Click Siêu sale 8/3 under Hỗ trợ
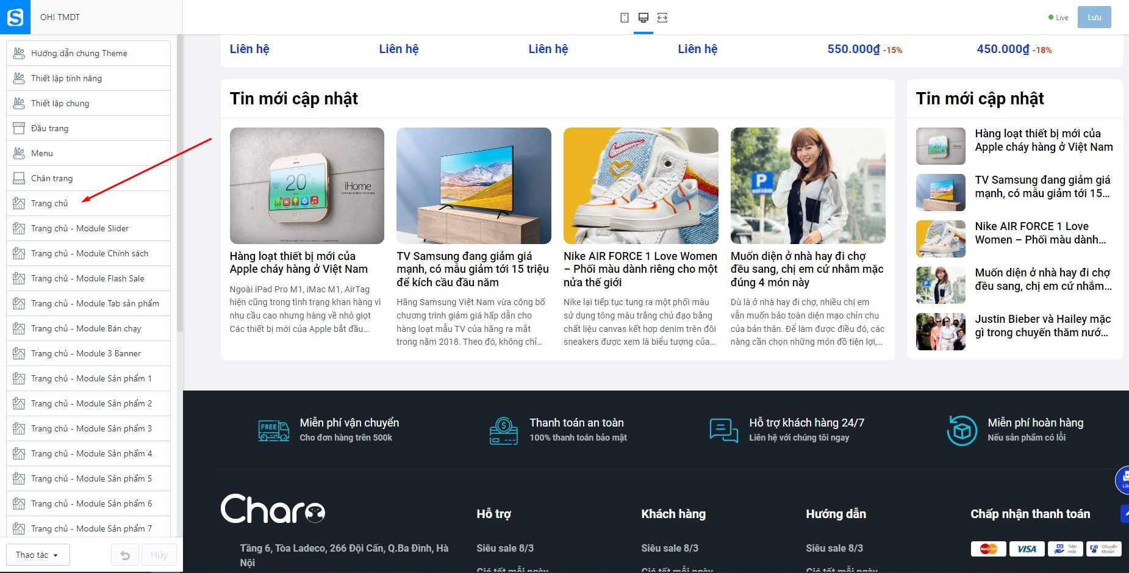1129x573 pixels. pos(505,548)
